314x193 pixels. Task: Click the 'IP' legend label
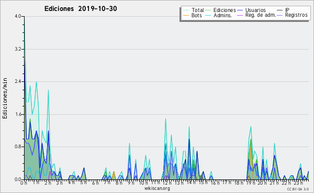point(287,10)
